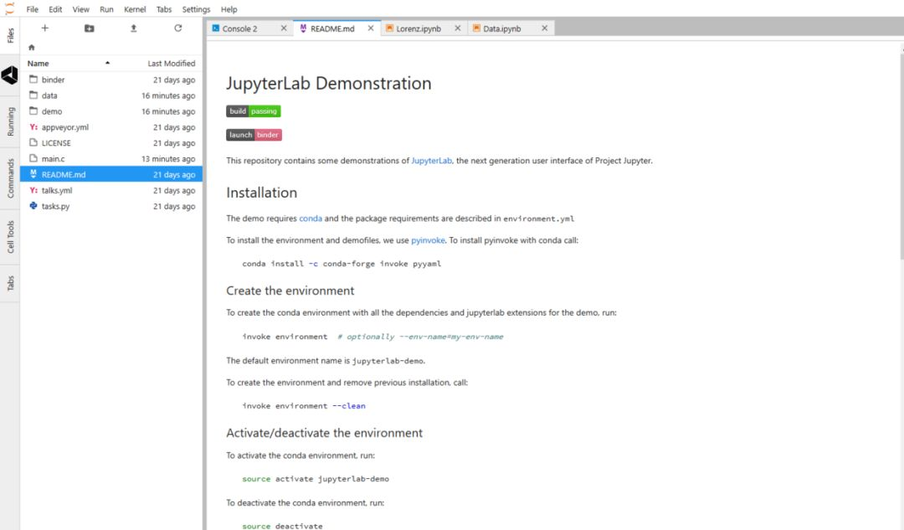Image resolution: width=904 pixels, height=530 pixels.
Task: Click the Jupyter logo icon
Action: 10,8
